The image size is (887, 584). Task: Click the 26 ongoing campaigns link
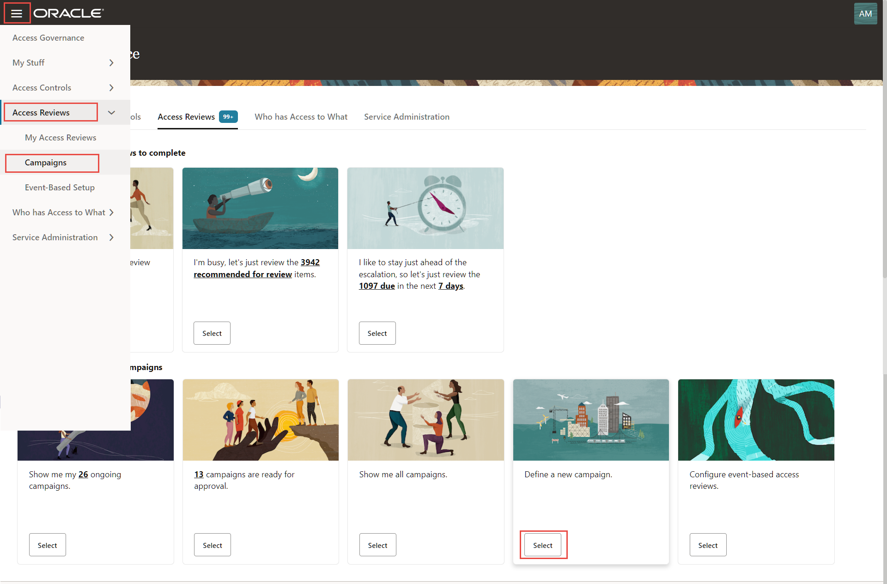83,474
